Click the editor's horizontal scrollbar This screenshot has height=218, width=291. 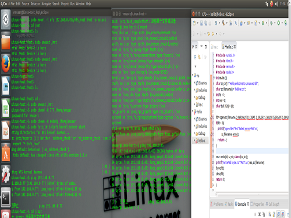click(x=252, y=194)
